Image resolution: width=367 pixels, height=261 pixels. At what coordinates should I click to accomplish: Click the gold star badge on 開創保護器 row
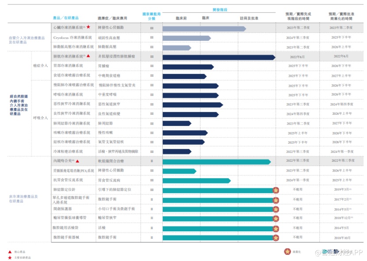[x=275, y=209]
